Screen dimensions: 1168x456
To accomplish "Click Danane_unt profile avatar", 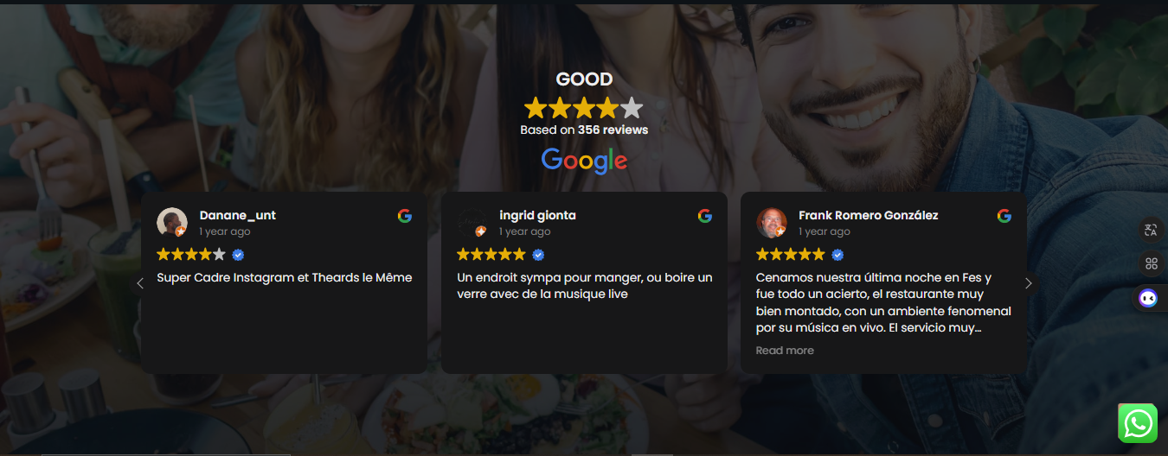I will 172,223.
